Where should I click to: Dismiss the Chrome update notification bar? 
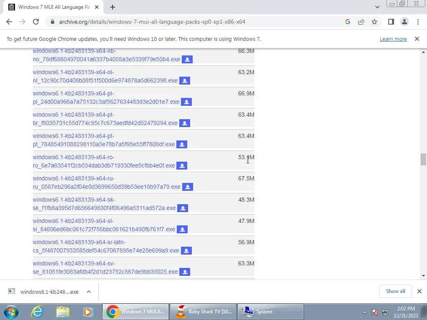coord(417,39)
